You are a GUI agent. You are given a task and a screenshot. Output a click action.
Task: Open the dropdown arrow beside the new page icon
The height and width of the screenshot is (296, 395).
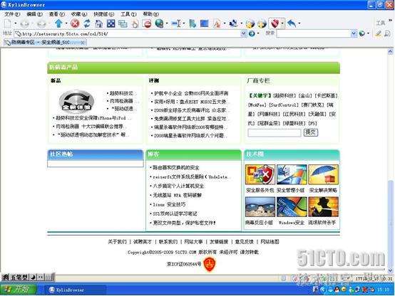point(16,23)
